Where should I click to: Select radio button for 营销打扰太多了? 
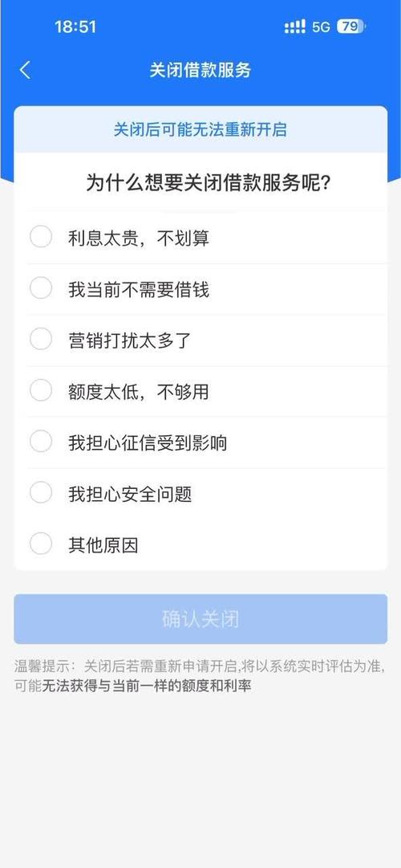41,339
